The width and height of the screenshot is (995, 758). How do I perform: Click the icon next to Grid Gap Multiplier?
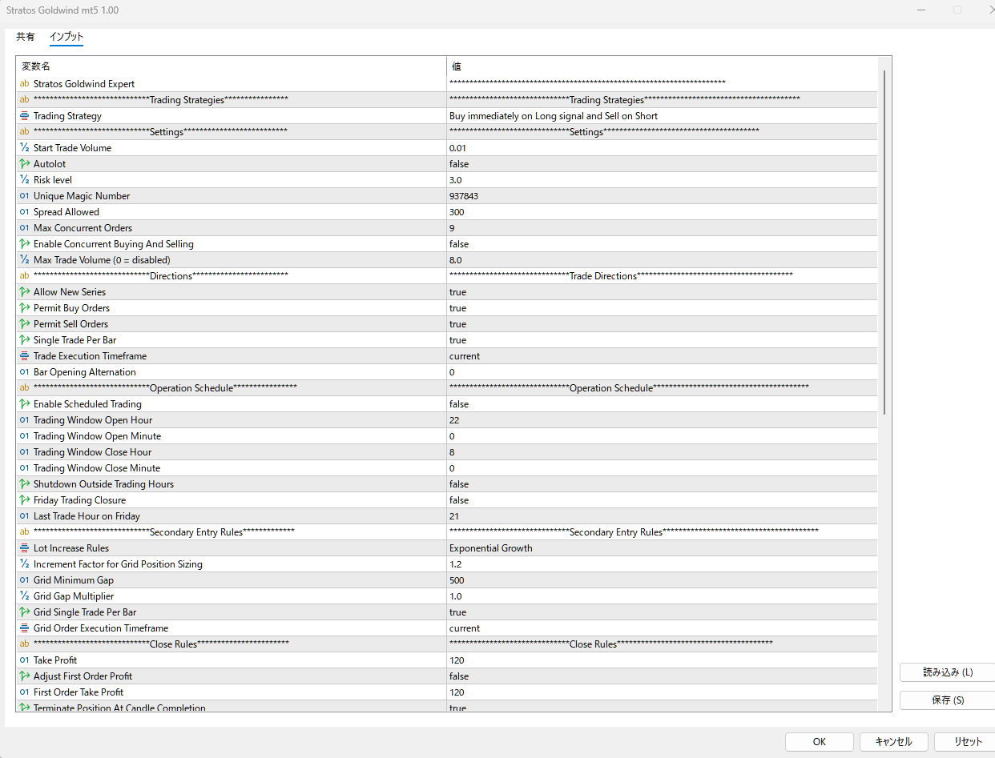[24, 596]
